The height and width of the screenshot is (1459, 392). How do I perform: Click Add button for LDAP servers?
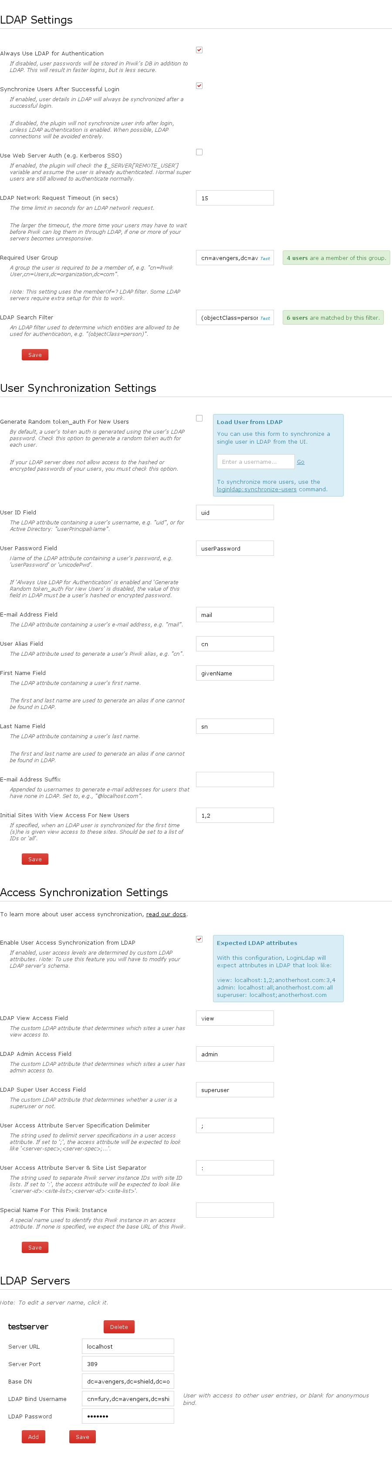pos(34,1436)
